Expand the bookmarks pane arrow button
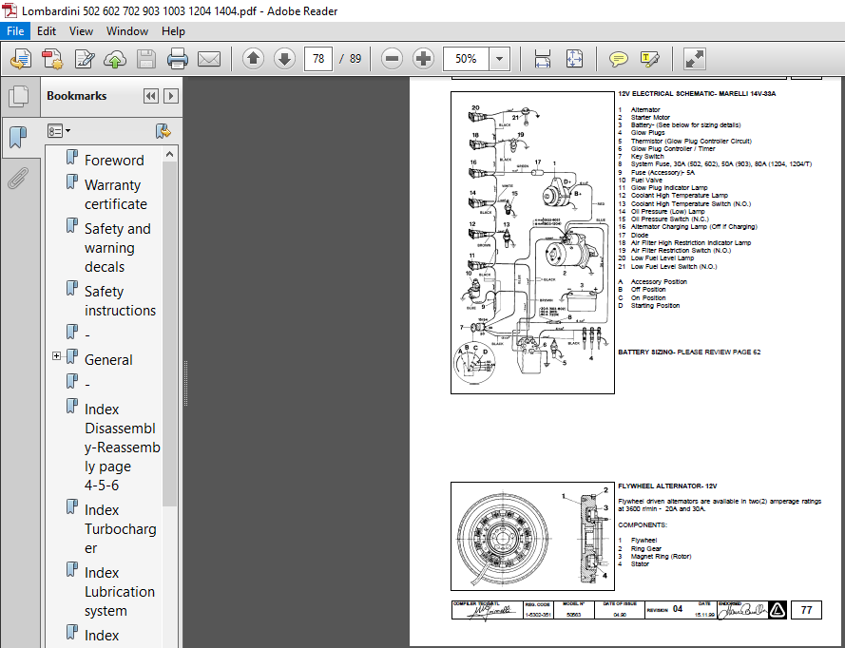The width and height of the screenshot is (845, 648). 171,96
